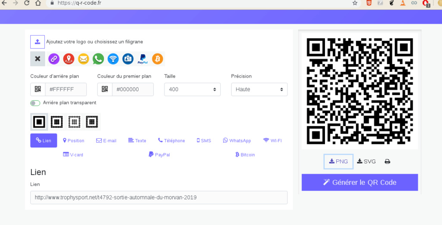Open the Précision dropdown set to Haute
This screenshot has height=225, width=442.
tap(259, 89)
